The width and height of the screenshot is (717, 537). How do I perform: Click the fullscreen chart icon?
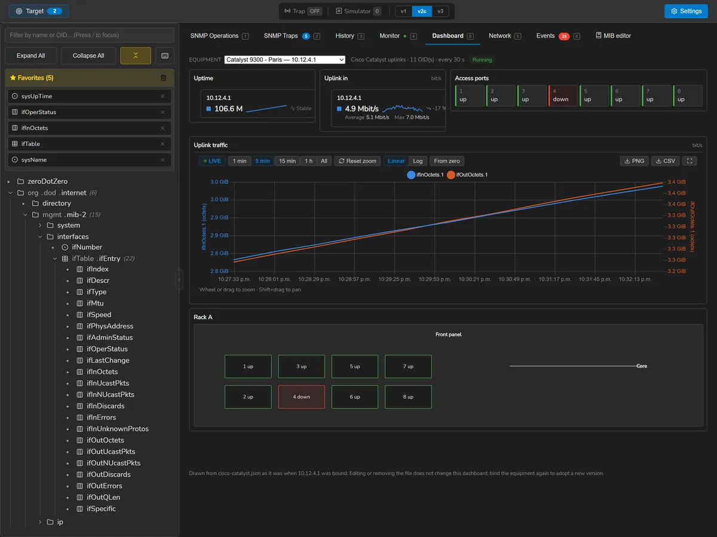point(690,161)
